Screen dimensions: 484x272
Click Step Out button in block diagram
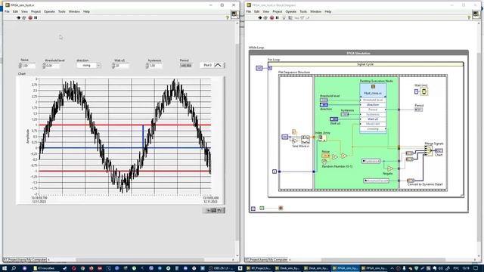[x=308, y=18]
